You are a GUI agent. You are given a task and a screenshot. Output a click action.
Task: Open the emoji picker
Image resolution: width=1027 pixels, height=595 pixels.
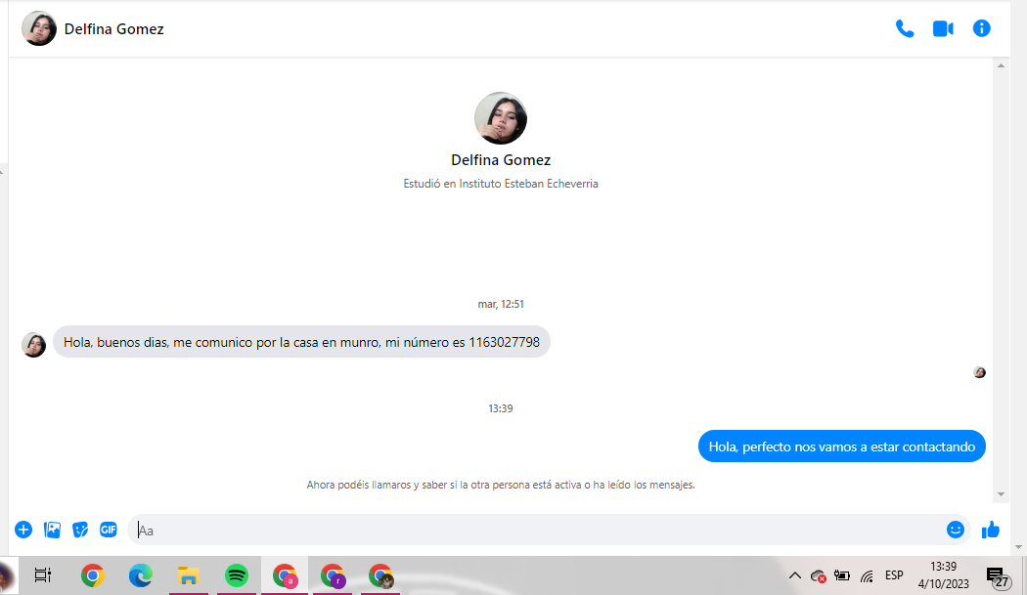click(x=955, y=530)
